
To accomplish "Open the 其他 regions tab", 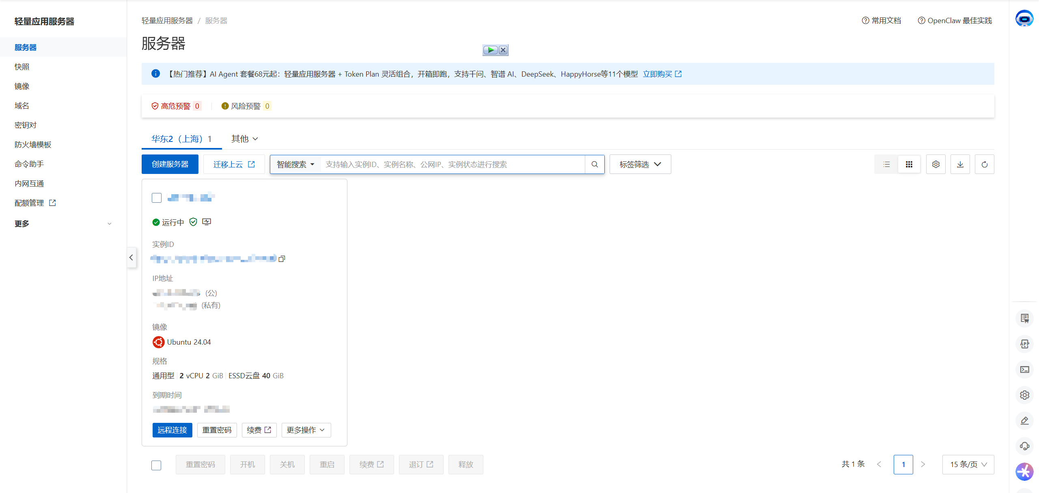I will click(x=244, y=139).
